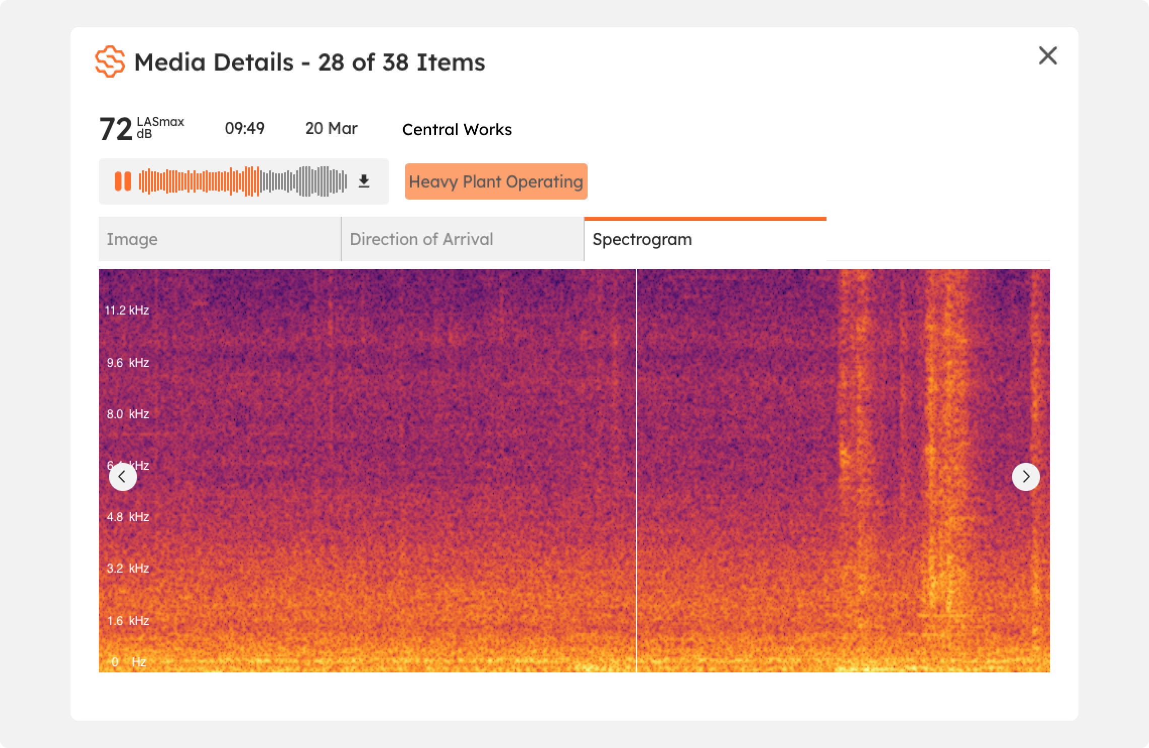The height and width of the screenshot is (748, 1149).
Task: Download the audio recording
Action: coord(364,181)
